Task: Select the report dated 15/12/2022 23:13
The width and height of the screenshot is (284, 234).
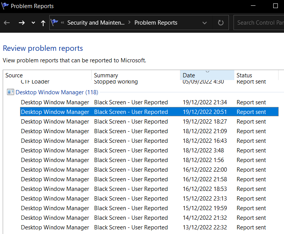Action: coord(149,198)
